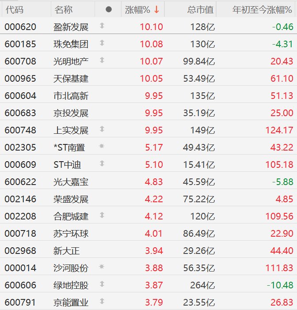Click year-to-date value 51.13

[x=282, y=96]
